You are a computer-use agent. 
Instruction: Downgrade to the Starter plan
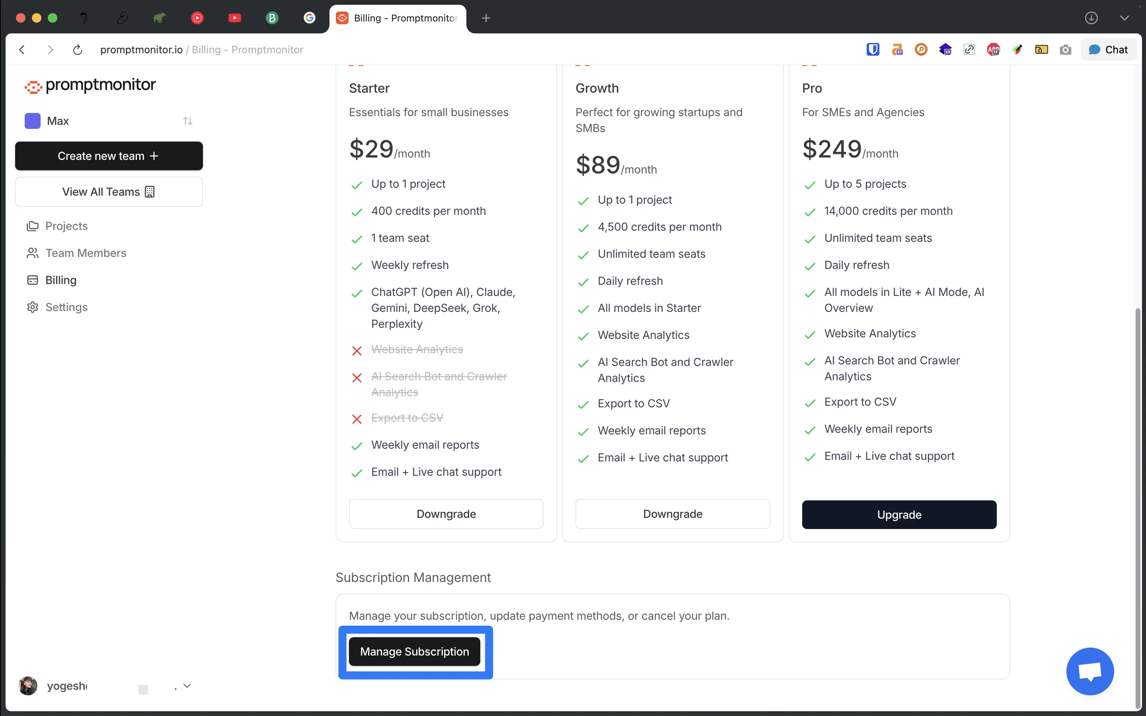(x=446, y=514)
